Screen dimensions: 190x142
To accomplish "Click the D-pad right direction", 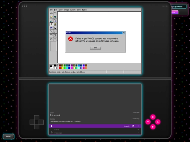I will tap(41, 122).
